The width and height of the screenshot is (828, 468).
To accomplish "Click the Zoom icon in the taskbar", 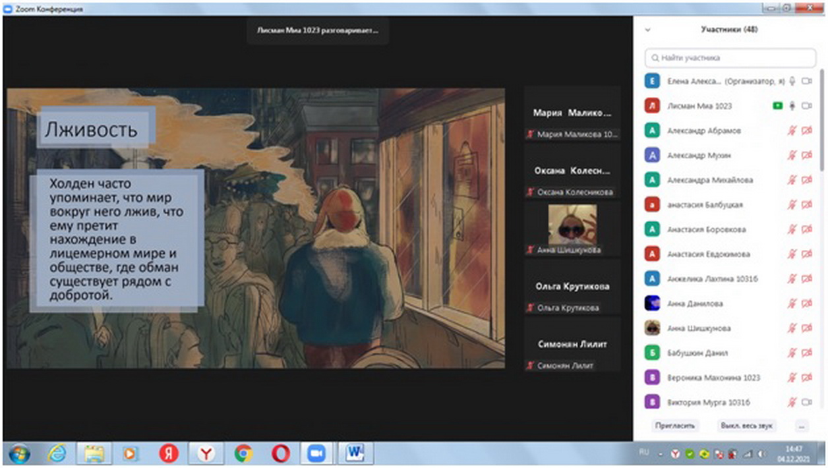I will click(318, 453).
